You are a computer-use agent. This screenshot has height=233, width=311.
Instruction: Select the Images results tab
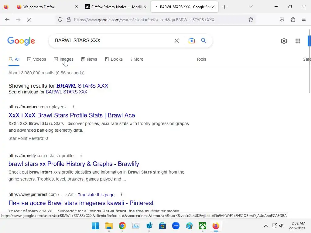click(x=63, y=59)
